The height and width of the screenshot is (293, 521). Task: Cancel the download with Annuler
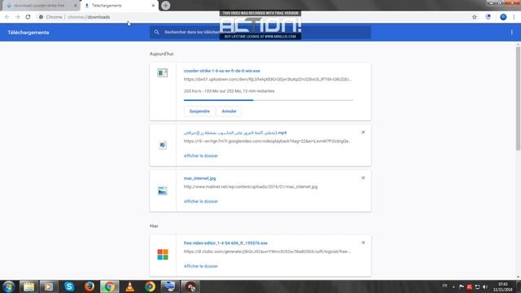tap(229, 112)
